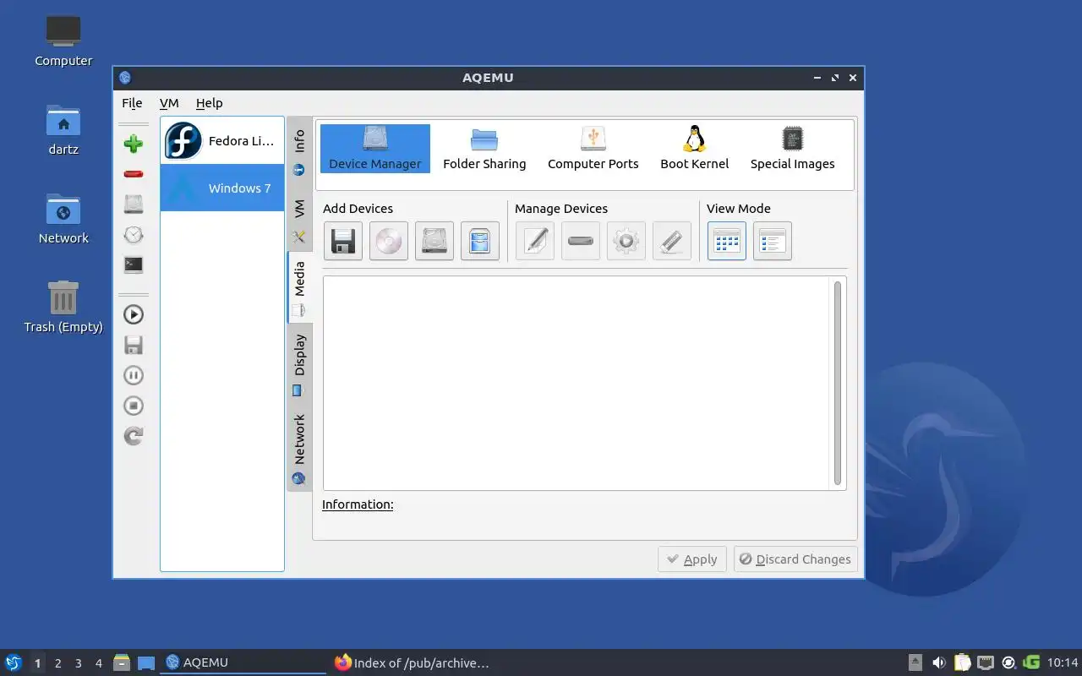Screen dimensions: 1082x676
Task: Open the clipboard manager tray icon
Action: (962, 662)
